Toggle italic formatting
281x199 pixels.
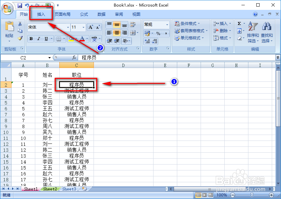coord(39,39)
